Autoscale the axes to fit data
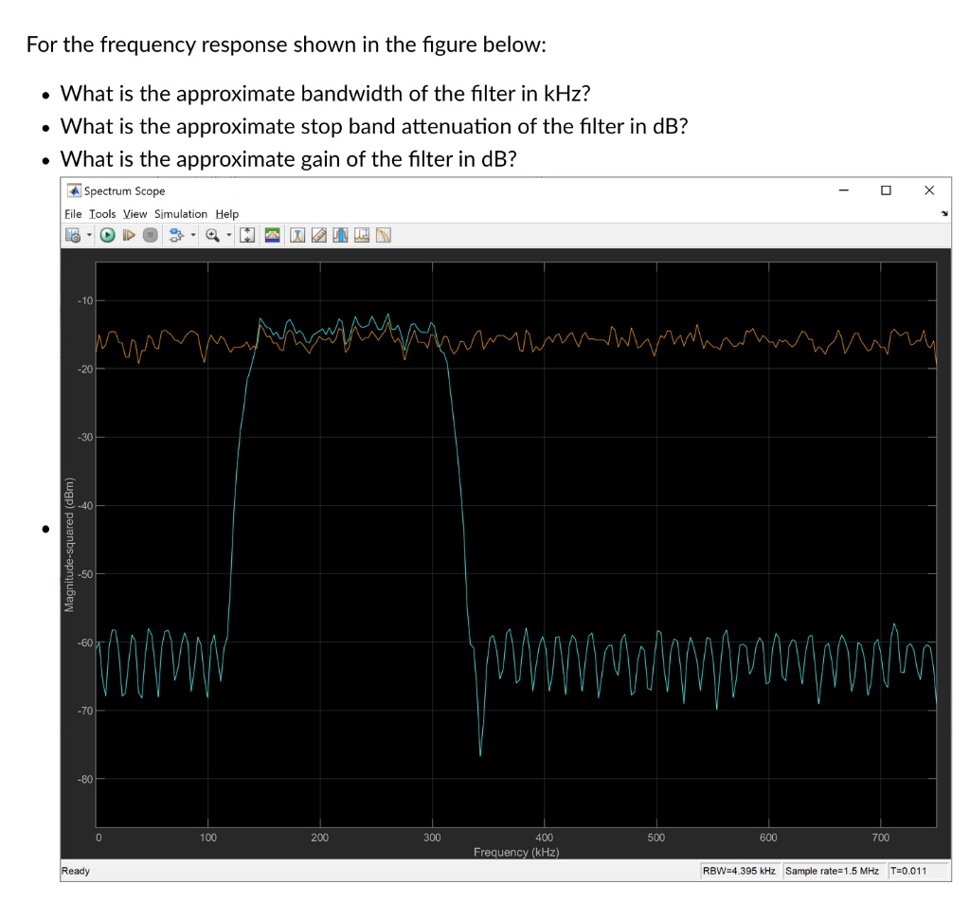The height and width of the screenshot is (902, 970). (247, 235)
